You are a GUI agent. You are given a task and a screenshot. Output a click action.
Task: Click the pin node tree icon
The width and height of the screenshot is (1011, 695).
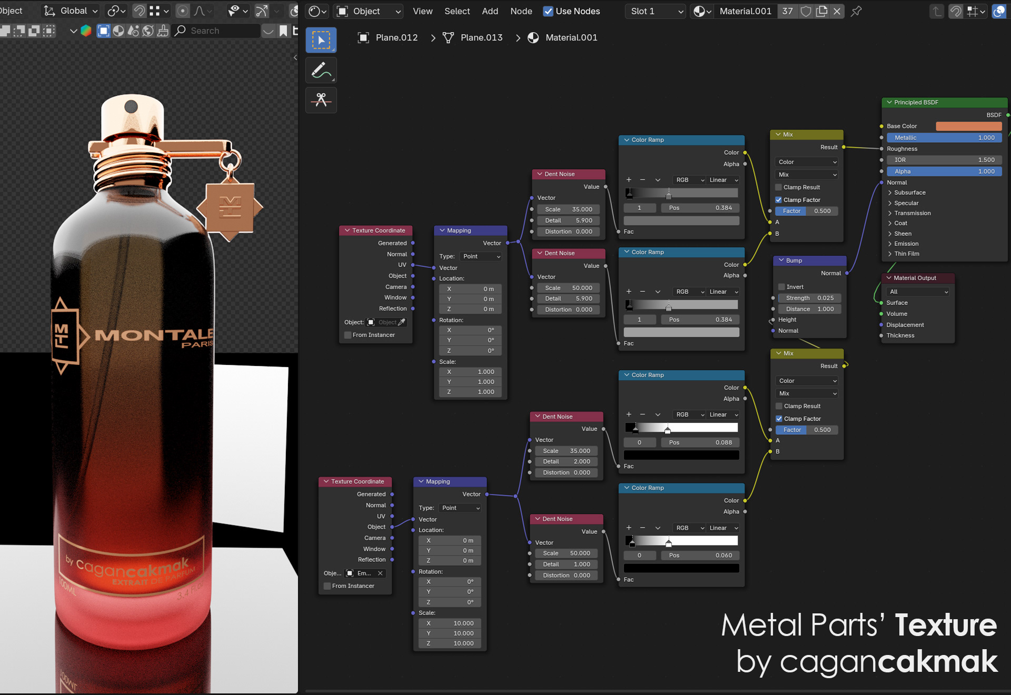coord(856,11)
